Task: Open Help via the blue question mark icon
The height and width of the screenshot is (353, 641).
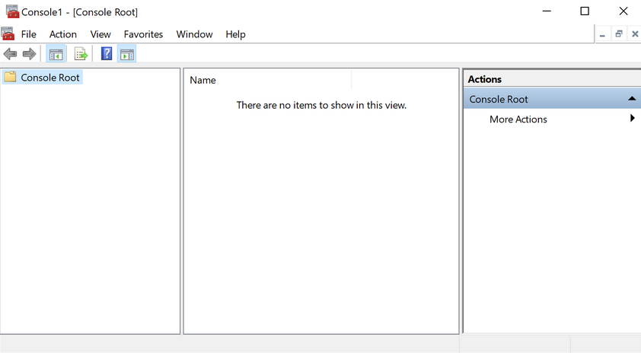Action: point(107,54)
